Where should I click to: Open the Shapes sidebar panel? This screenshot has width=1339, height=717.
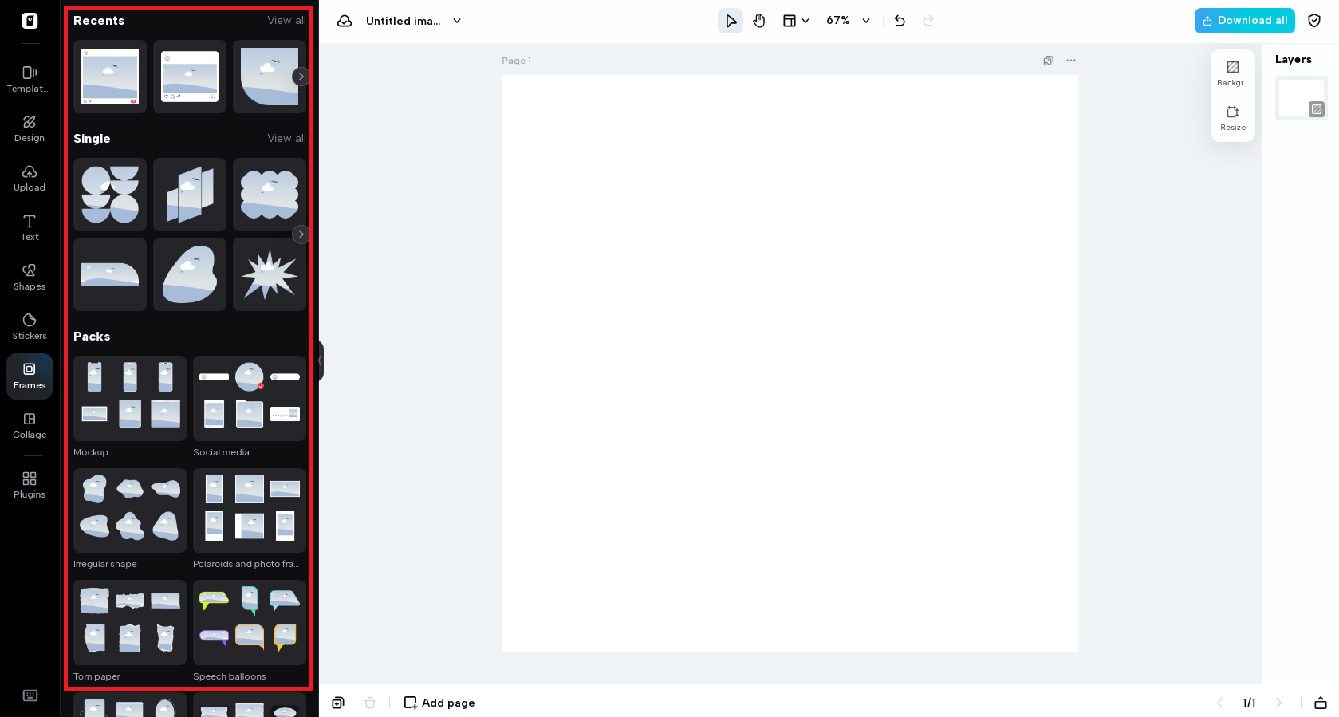pyautogui.click(x=30, y=277)
